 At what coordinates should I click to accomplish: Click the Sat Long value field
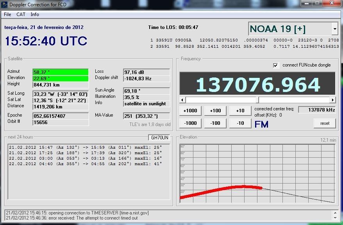[61, 94]
